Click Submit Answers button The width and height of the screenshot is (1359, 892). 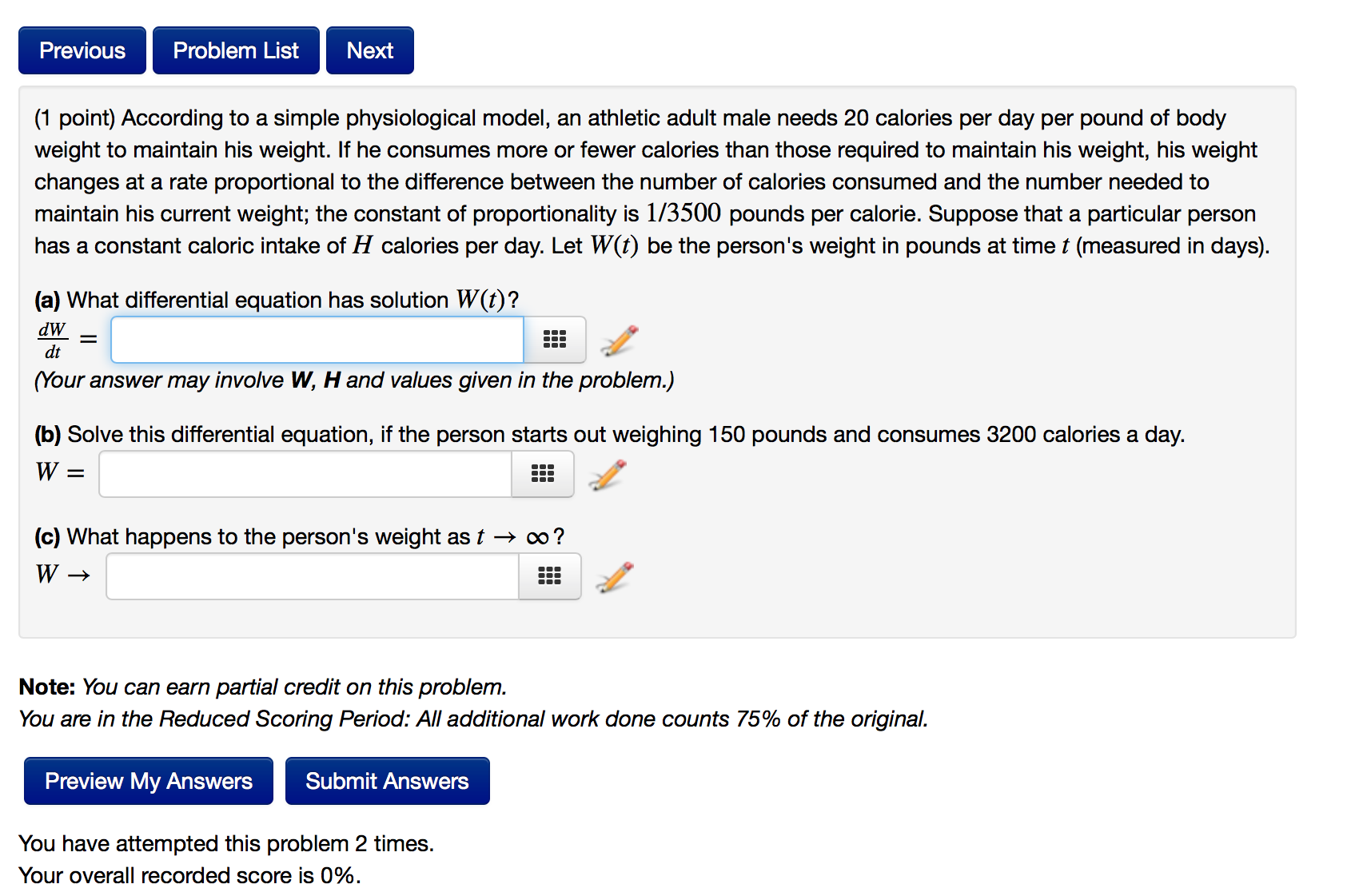[388, 781]
